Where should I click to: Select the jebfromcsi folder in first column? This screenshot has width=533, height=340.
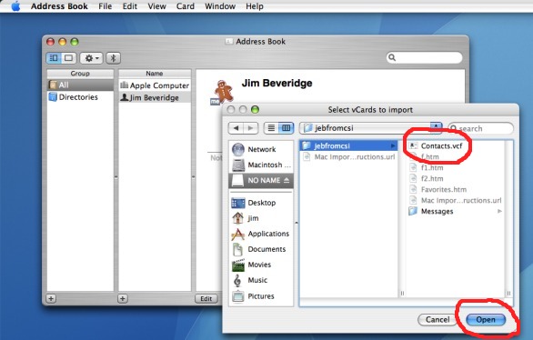348,145
